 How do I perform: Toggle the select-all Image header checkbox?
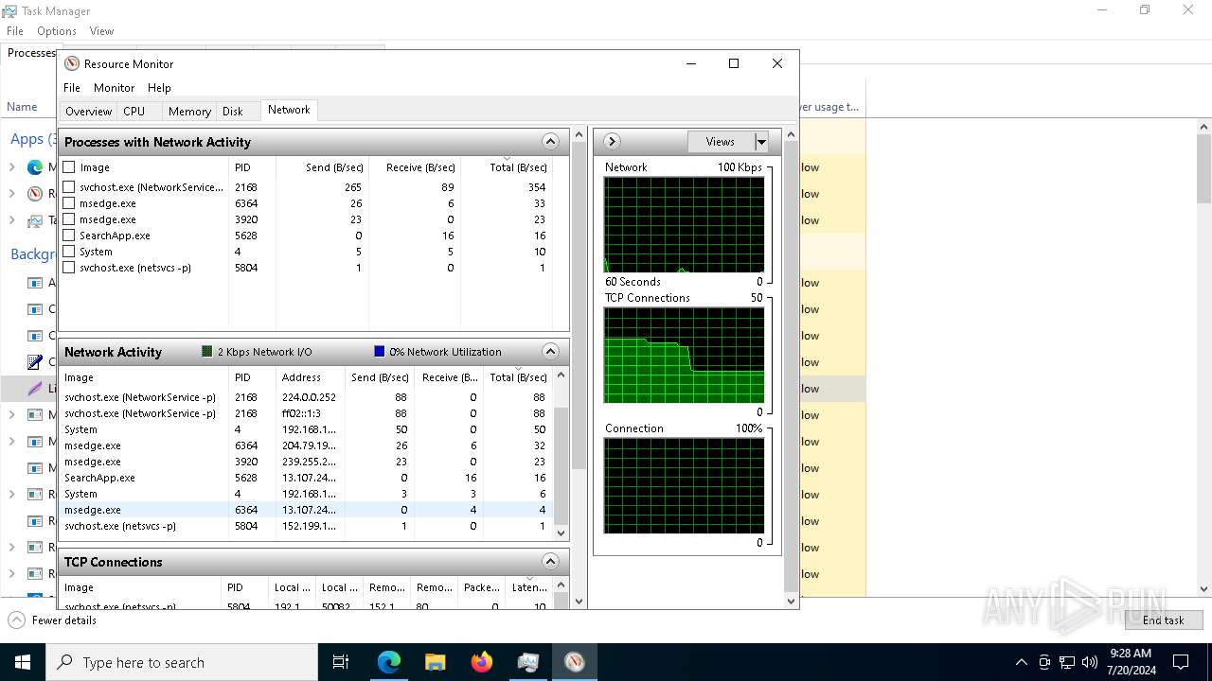pos(69,167)
